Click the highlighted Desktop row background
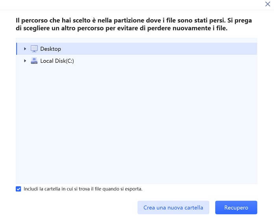The width and height of the screenshot is (274, 221). 157,49
